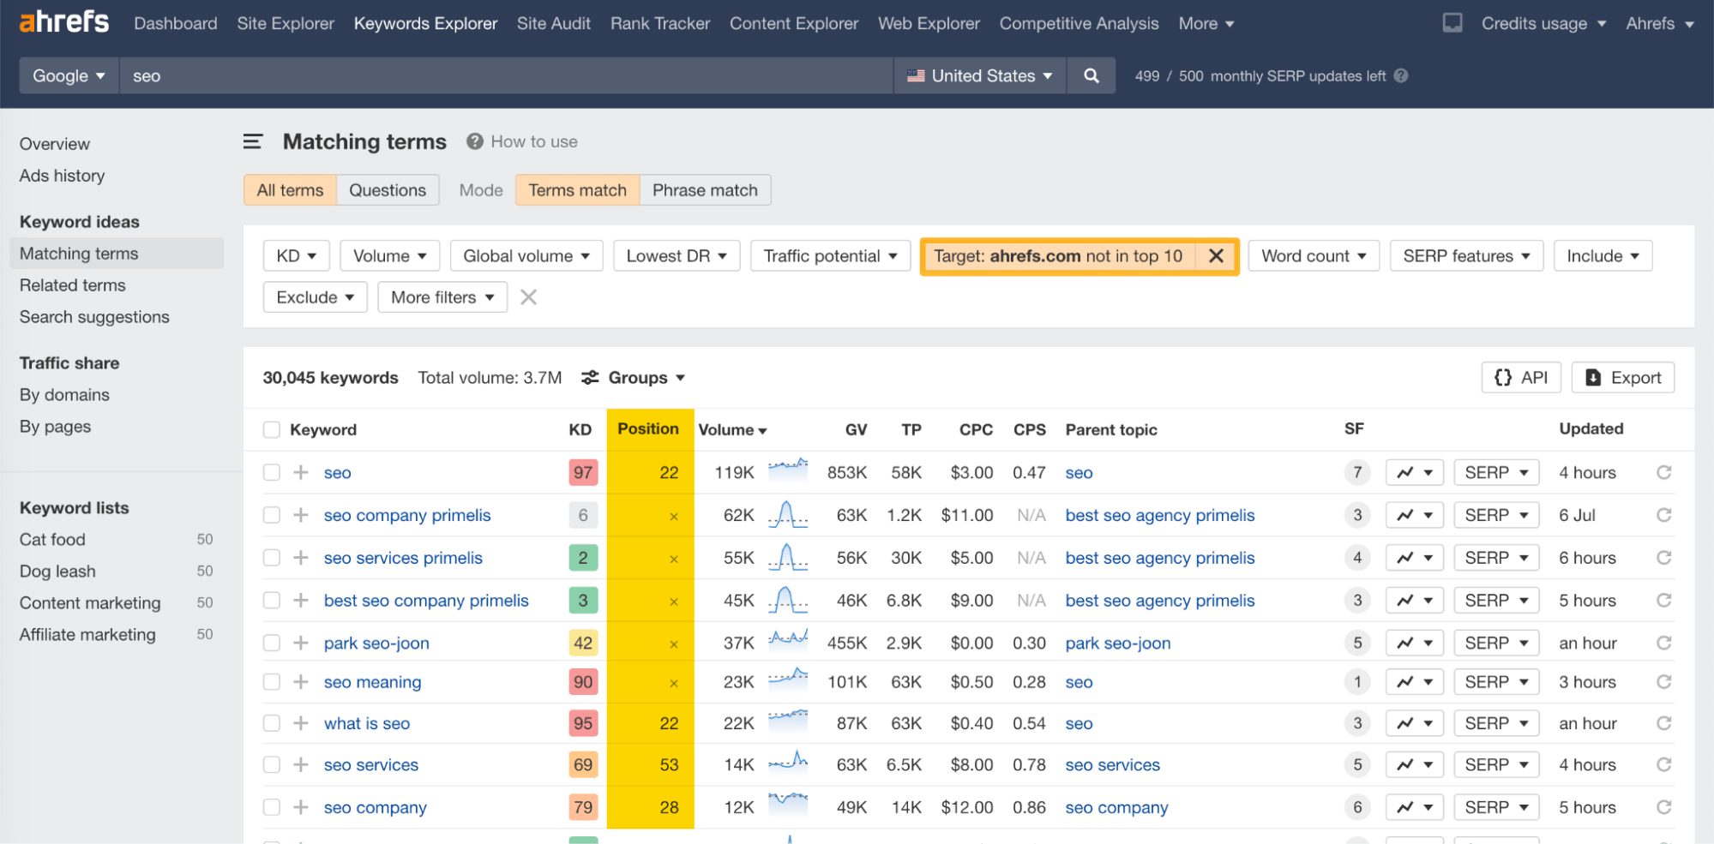
Task: Check the checkbox beside 'seo services'
Action: point(271,764)
